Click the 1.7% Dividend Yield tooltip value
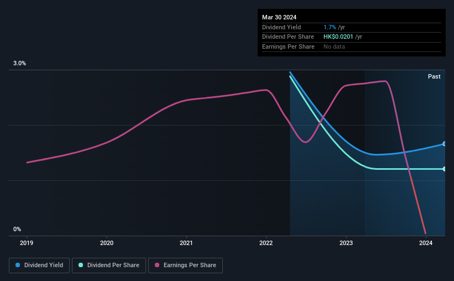The image size is (454, 281). (330, 27)
